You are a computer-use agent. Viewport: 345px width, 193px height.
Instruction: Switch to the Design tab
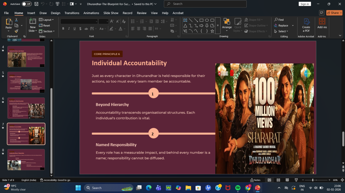pos(55,13)
